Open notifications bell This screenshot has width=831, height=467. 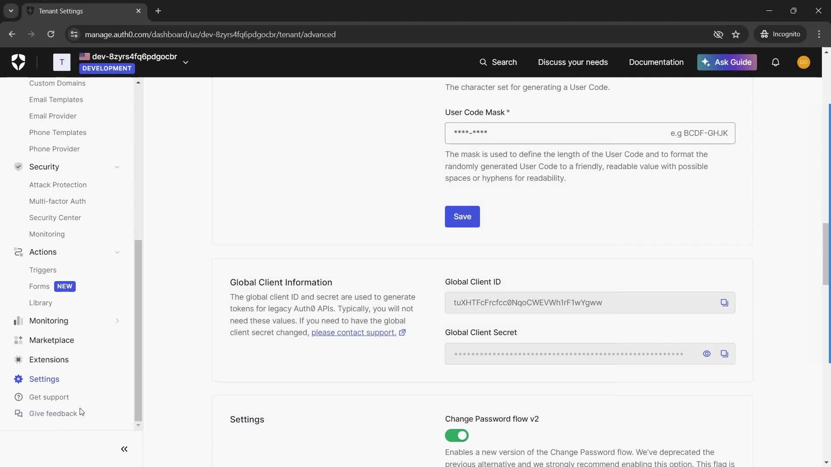click(776, 62)
